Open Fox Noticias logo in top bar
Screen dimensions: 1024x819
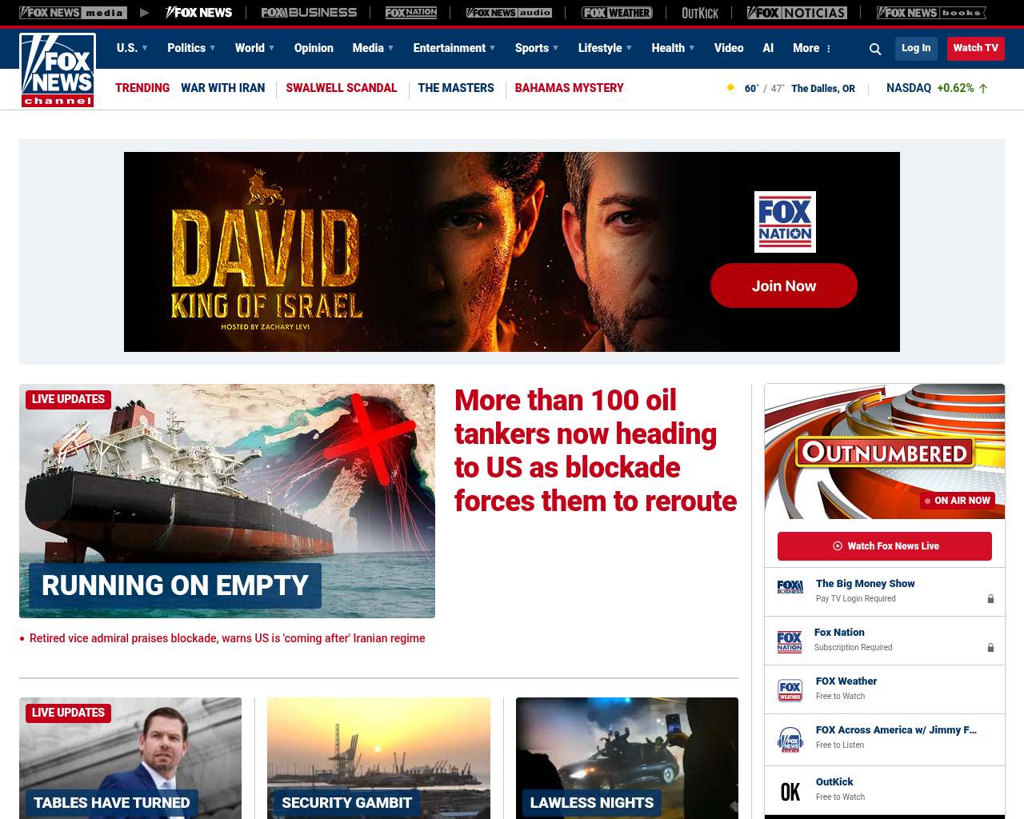pos(797,13)
